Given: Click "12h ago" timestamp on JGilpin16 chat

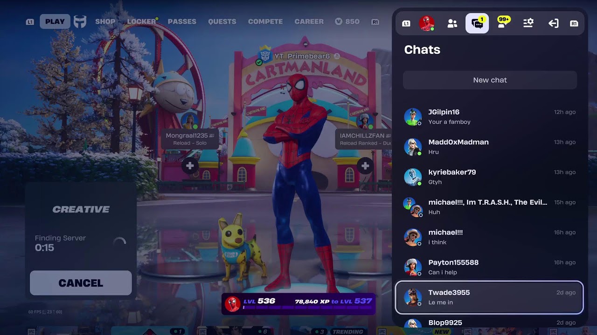Looking at the screenshot, I should [564, 112].
